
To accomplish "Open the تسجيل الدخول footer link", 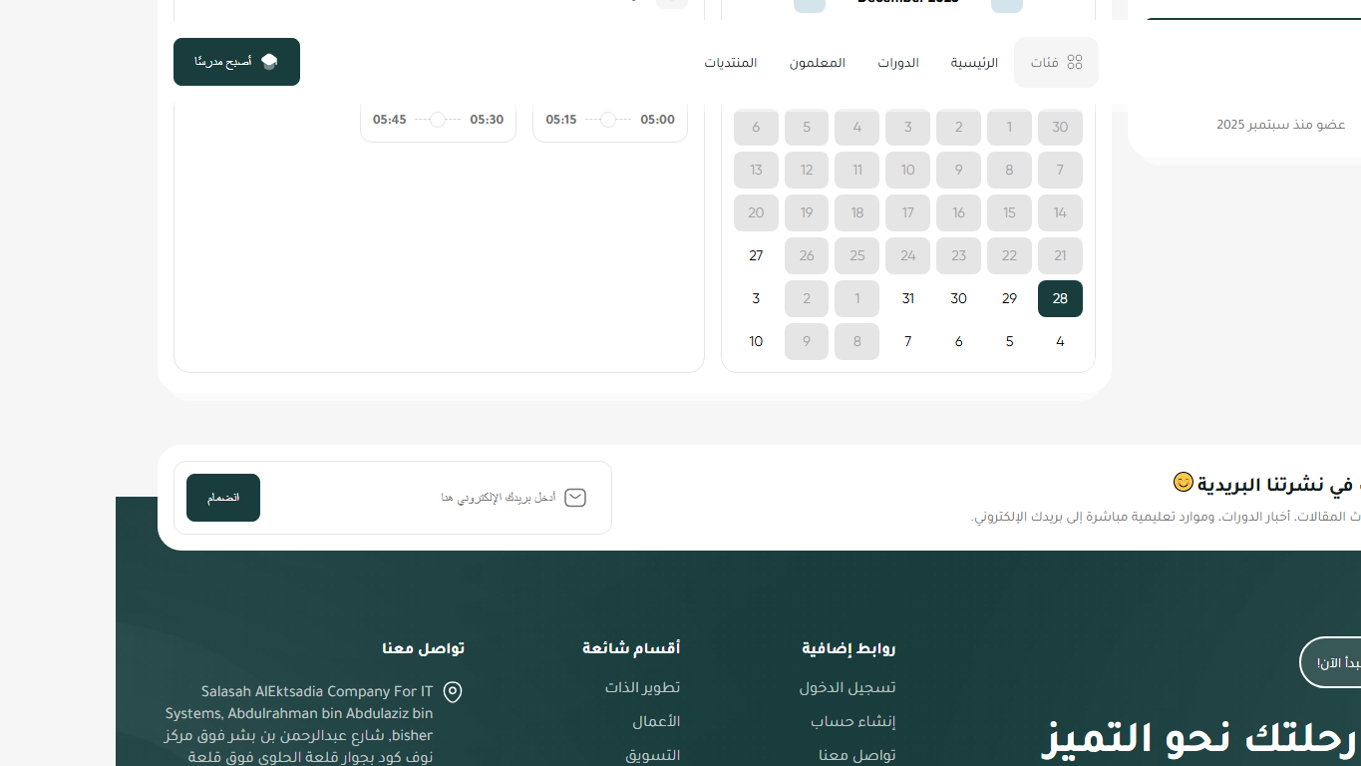I will [848, 687].
